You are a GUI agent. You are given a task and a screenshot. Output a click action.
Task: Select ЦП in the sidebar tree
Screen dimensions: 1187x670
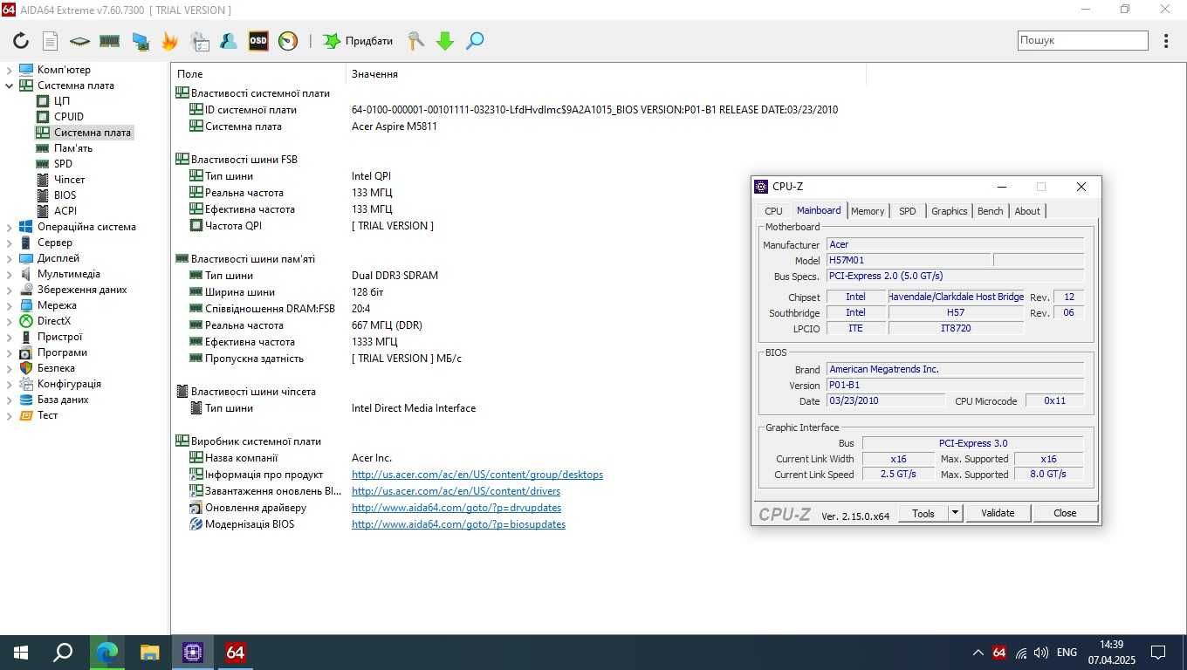point(61,101)
